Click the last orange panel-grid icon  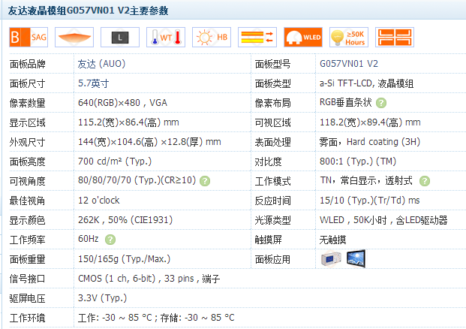pyautogui.click(x=394, y=37)
